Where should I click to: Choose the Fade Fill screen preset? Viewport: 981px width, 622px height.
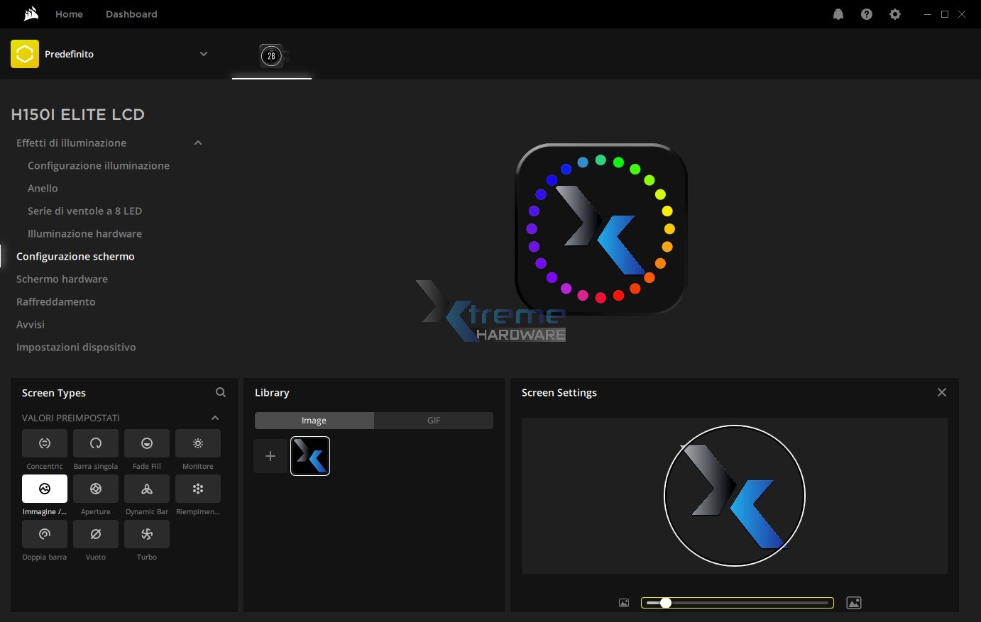tap(147, 443)
